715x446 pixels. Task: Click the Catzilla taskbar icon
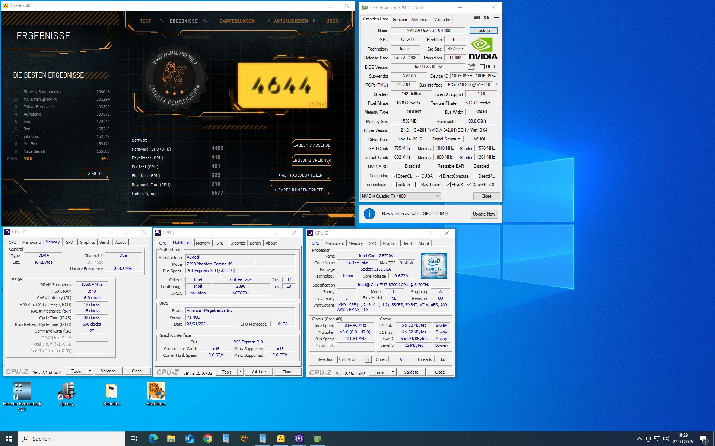tap(281, 439)
